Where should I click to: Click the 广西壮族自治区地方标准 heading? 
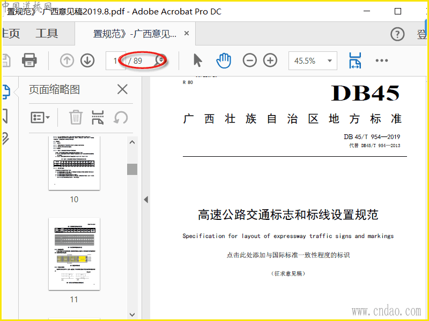[292, 119]
